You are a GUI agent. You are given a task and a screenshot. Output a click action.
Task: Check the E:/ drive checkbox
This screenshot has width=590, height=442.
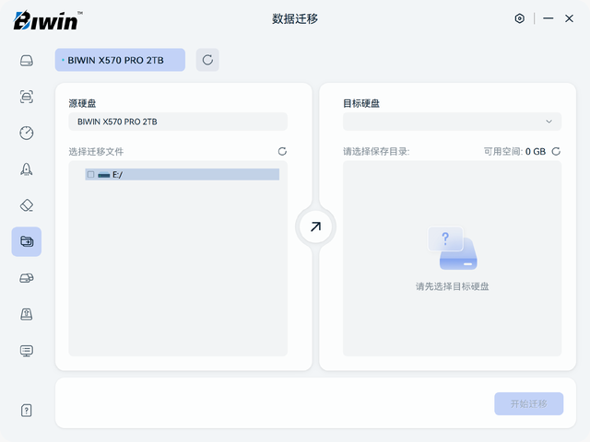coord(90,174)
